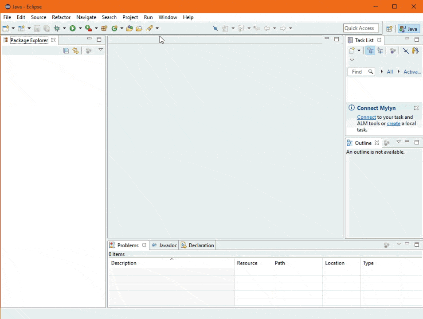This screenshot has width=423, height=319.
Task: Click the Open Type folder icon
Action: click(x=129, y=28)
